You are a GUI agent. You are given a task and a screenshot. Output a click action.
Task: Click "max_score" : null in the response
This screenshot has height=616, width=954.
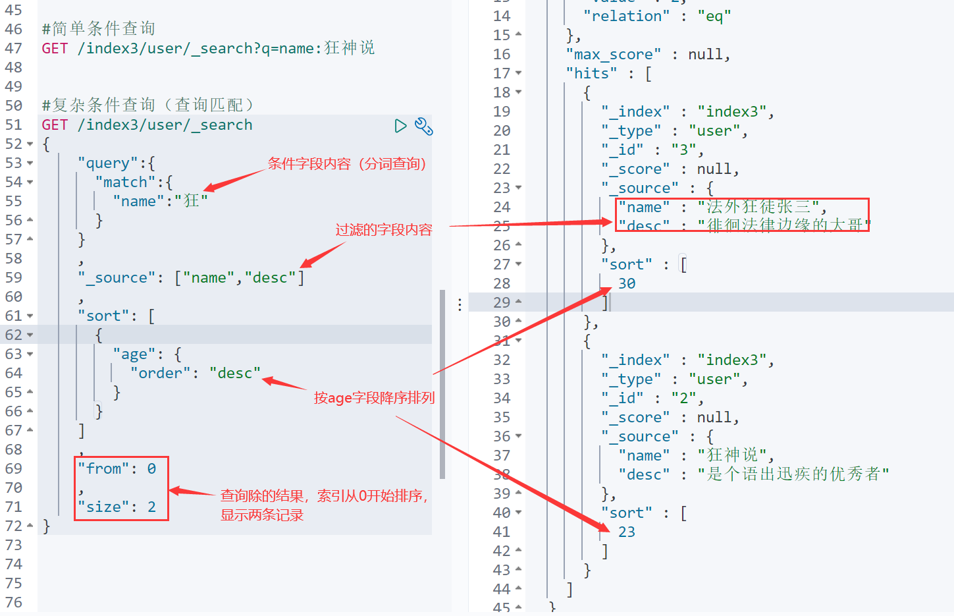(x=648, y=55)
